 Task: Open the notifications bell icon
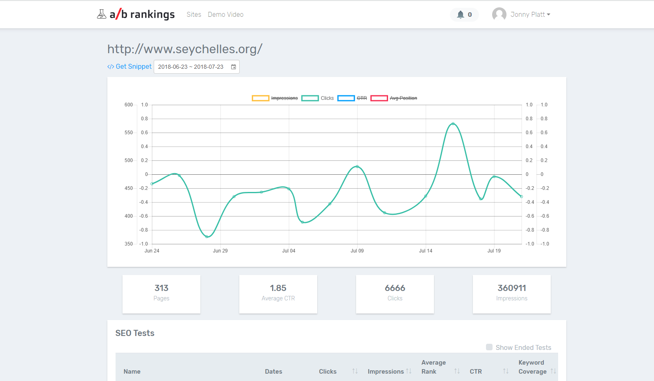click(x=461, y=15)
